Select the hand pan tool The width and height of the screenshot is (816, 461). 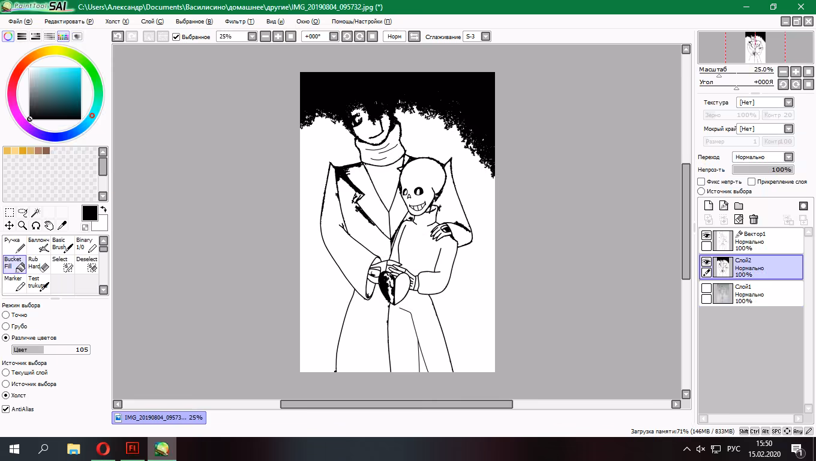[49, 226]
